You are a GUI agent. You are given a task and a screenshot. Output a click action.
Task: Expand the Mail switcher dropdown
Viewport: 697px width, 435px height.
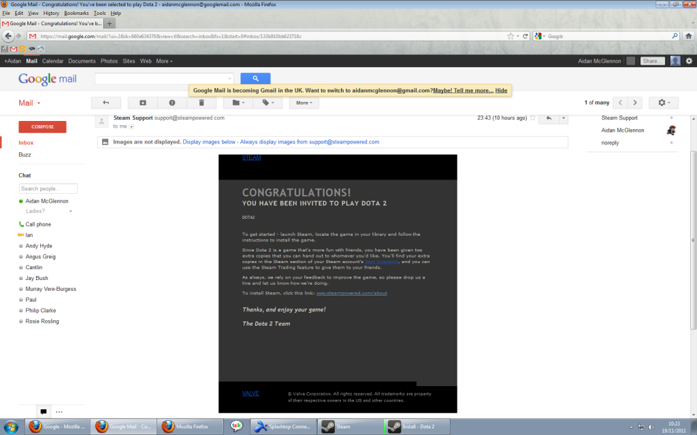point(29,103)
